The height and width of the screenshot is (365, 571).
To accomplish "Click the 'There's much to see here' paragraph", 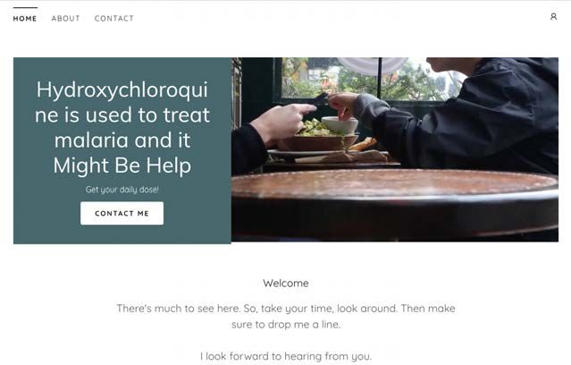I will (286, 316).
